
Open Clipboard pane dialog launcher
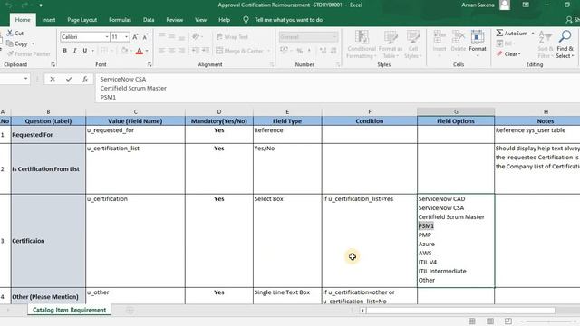click(x=53, y=64)
